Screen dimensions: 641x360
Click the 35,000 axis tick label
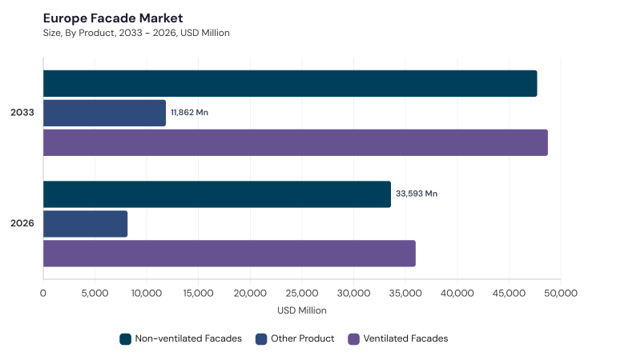(405, 294)
